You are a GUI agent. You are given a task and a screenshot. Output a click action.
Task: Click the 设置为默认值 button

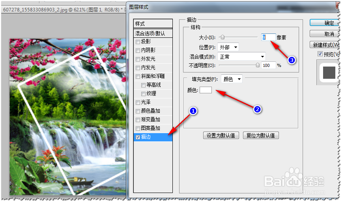tap(221, 135)
